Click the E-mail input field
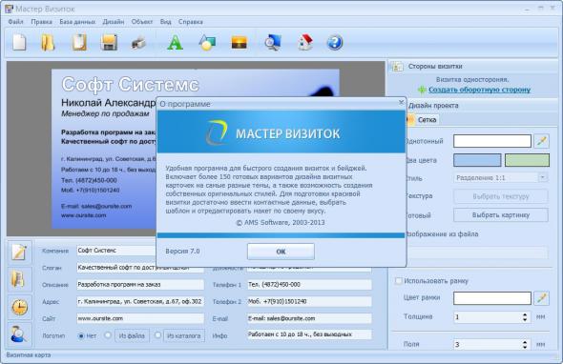563x364 pixels. tap(309, 318)
